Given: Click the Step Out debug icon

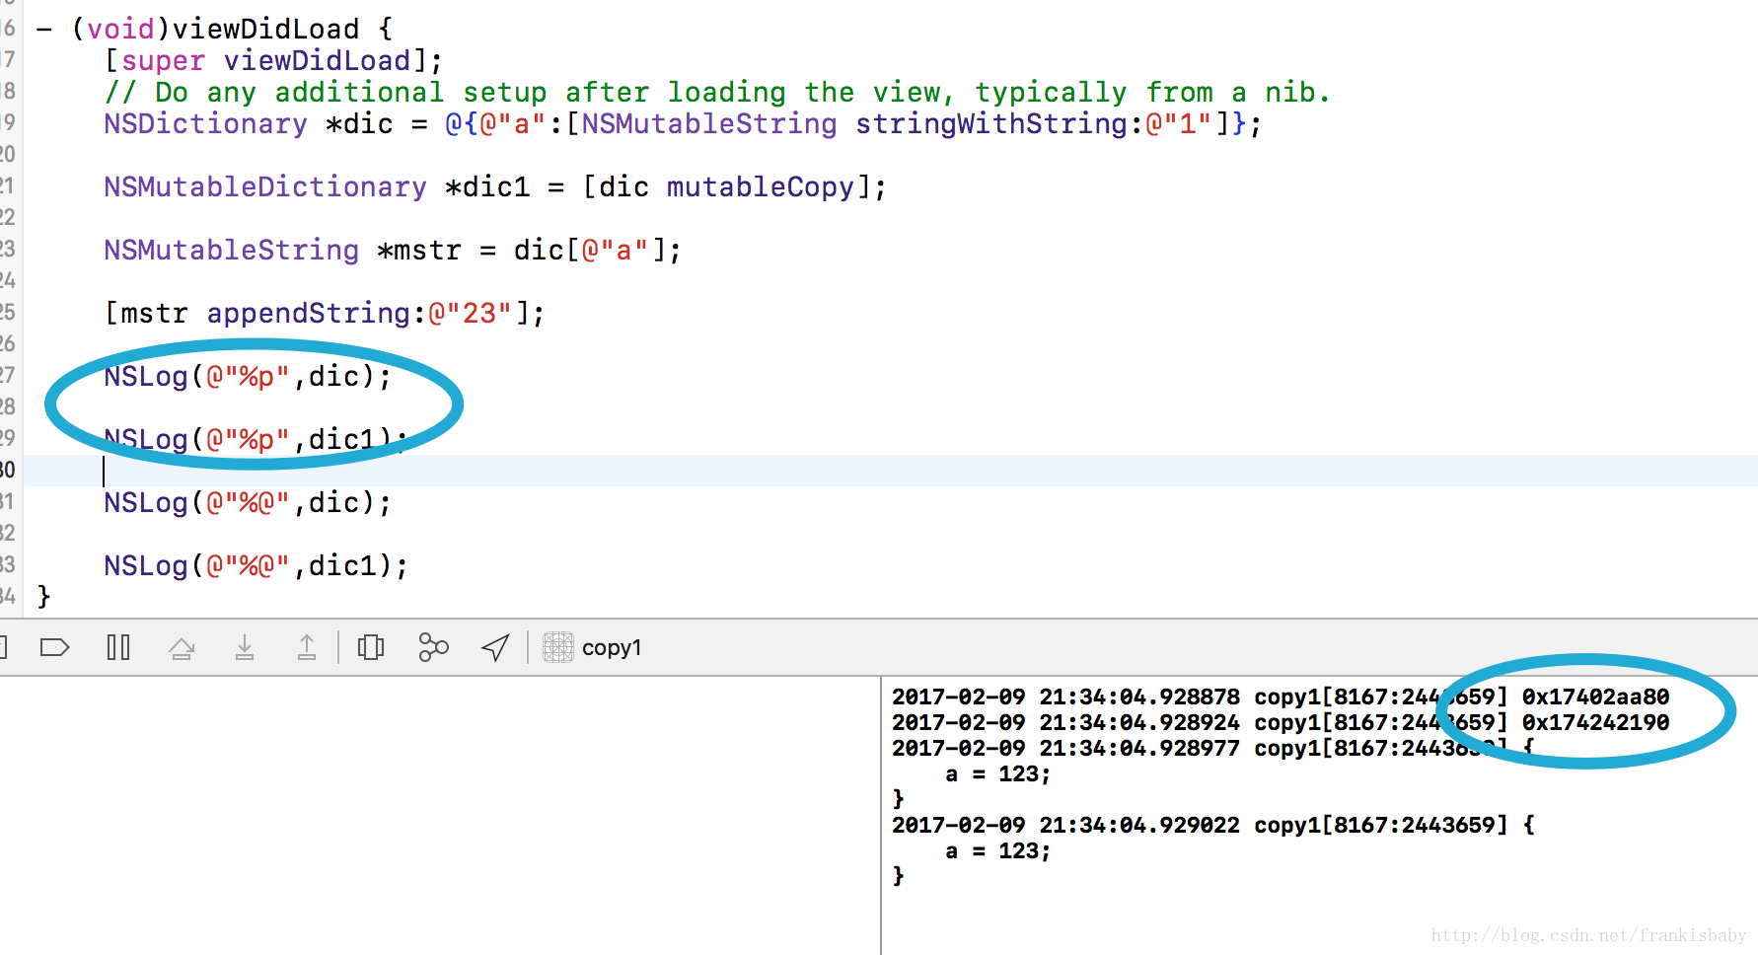Looking at the screenshot, I should [307, 647].
